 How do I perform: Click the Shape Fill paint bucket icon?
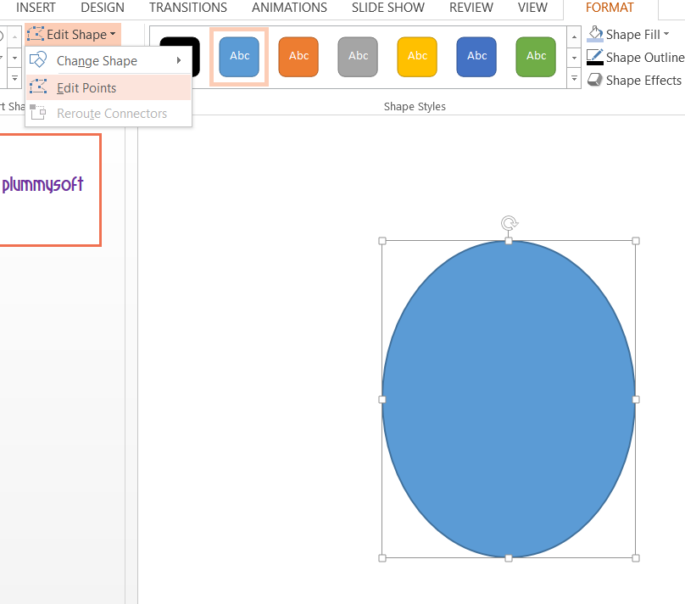click(594, 34)
